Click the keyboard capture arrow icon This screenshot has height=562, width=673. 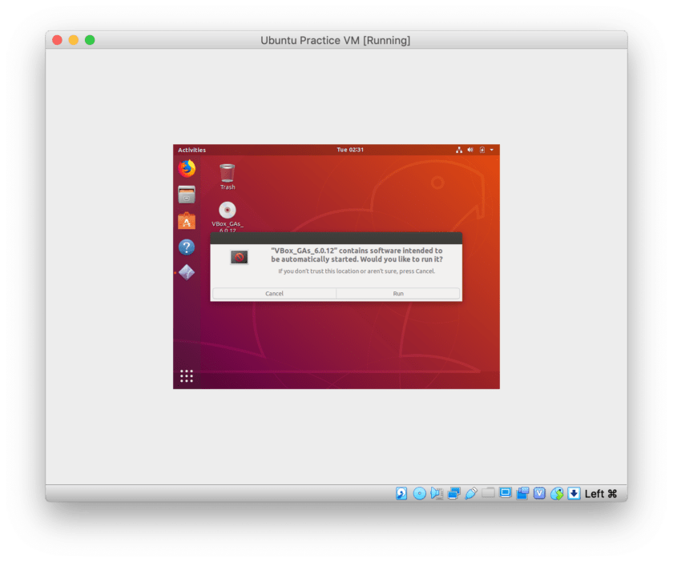[x=574, y=493]
